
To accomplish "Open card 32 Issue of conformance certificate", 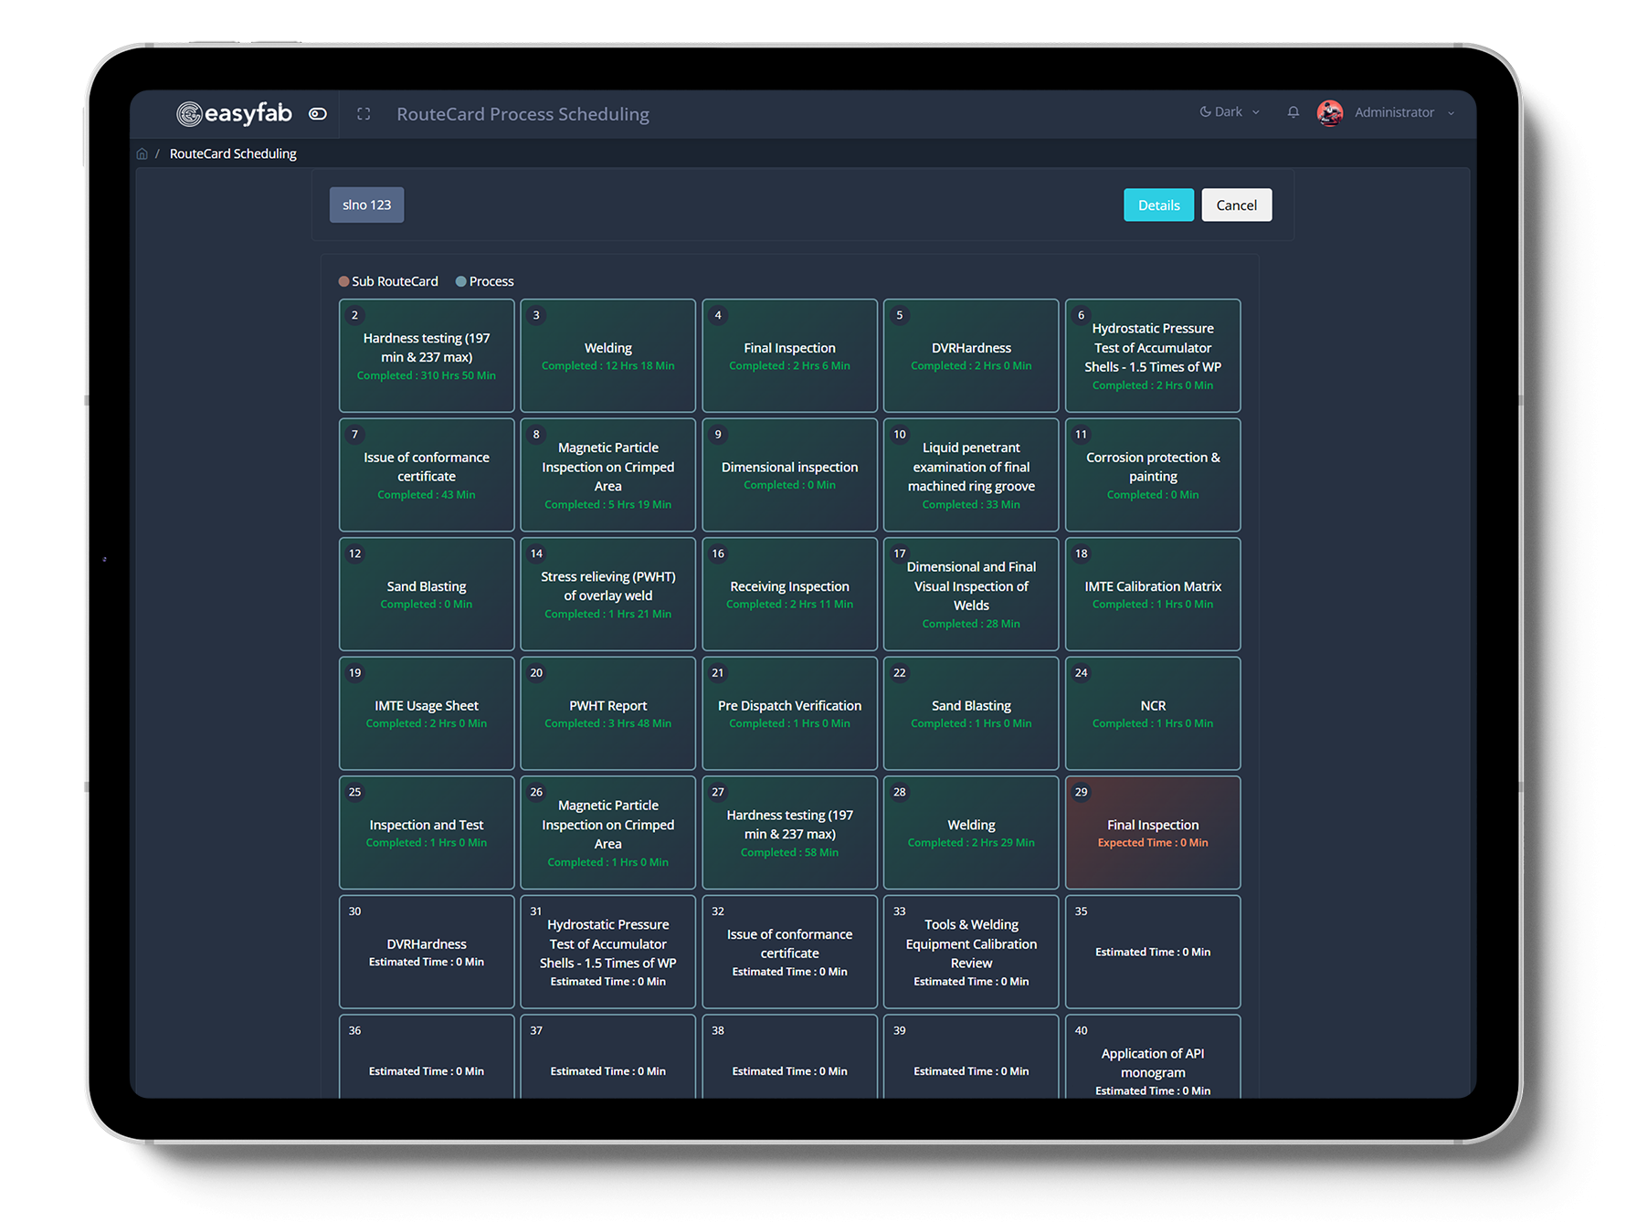I will click(789, 952).
